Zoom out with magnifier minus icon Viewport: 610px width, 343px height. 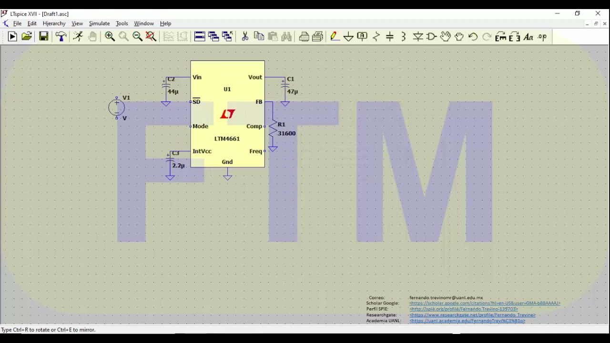click(x=137, y=37)
